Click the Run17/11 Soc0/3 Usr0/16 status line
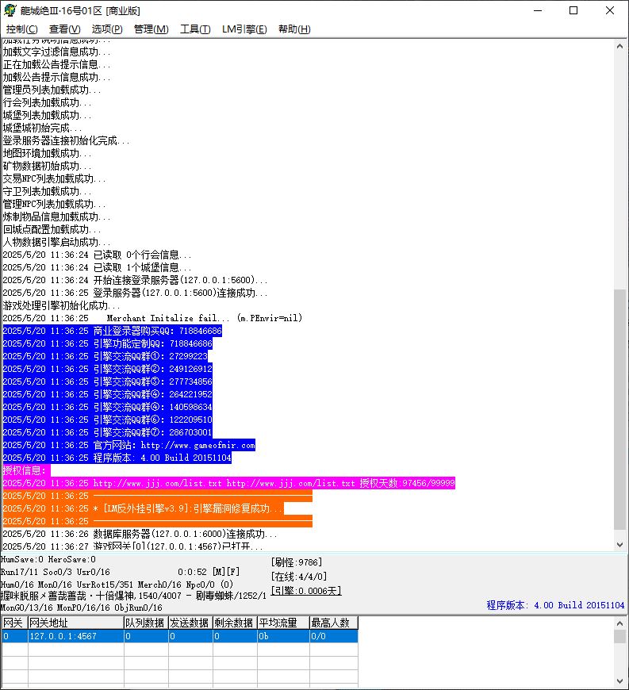Screen dimensions: 629x690 55,572
